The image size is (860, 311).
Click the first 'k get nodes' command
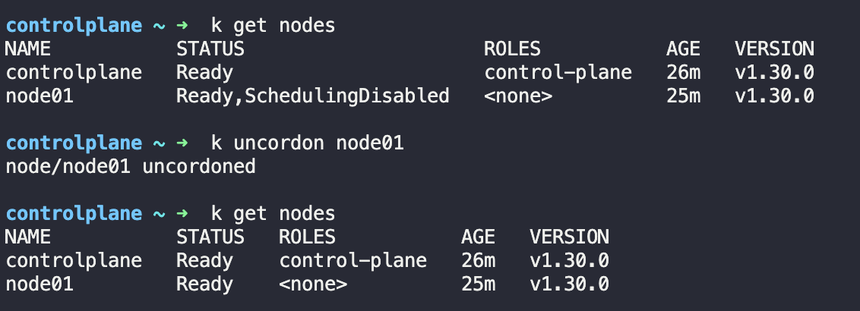[273, 26]
